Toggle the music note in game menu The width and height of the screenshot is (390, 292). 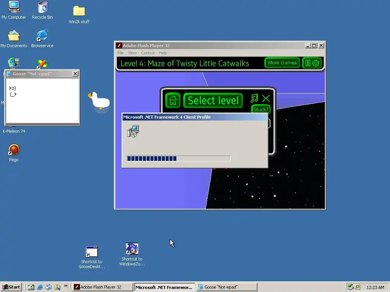click(x=254, y=98)
